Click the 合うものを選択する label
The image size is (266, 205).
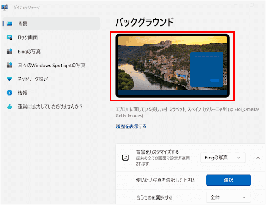(154, 197)
